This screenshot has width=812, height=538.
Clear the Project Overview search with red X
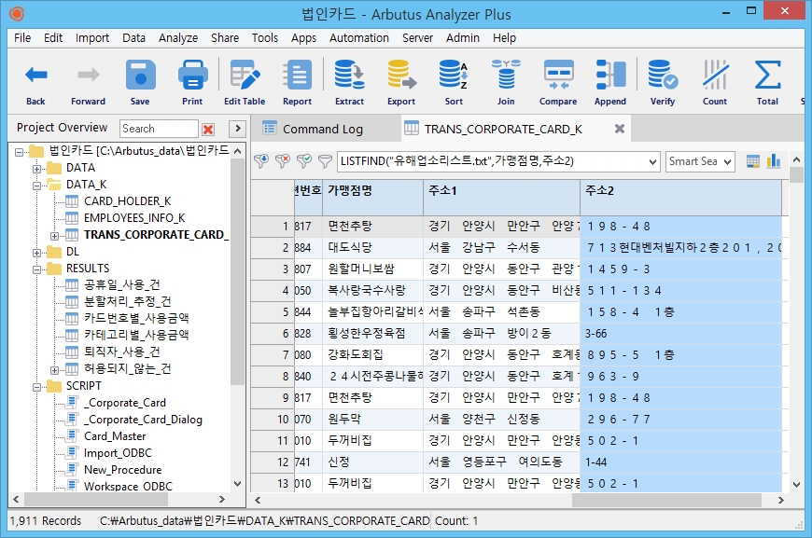click(208, 129)
